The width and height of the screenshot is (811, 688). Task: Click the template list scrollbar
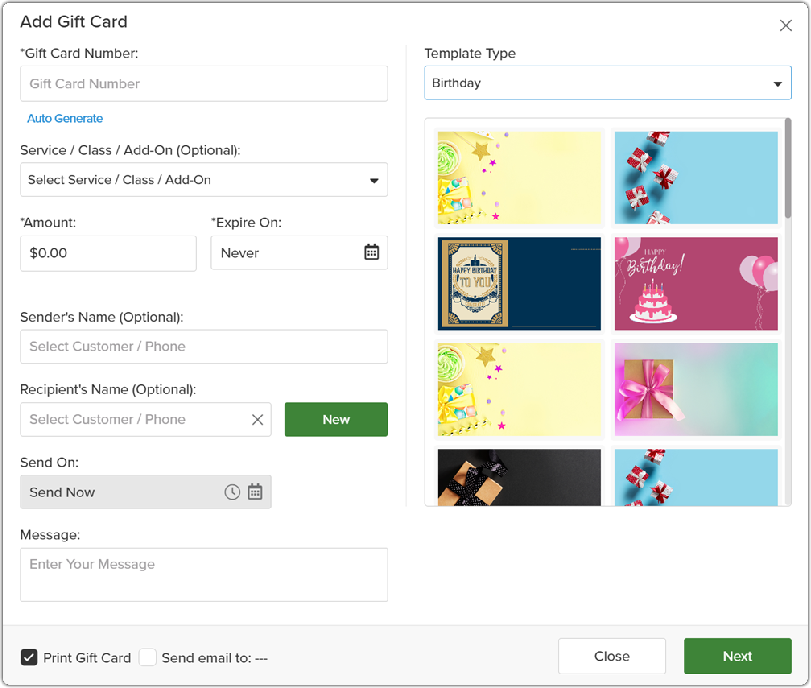pyautogui.click(x=788, y=168)
